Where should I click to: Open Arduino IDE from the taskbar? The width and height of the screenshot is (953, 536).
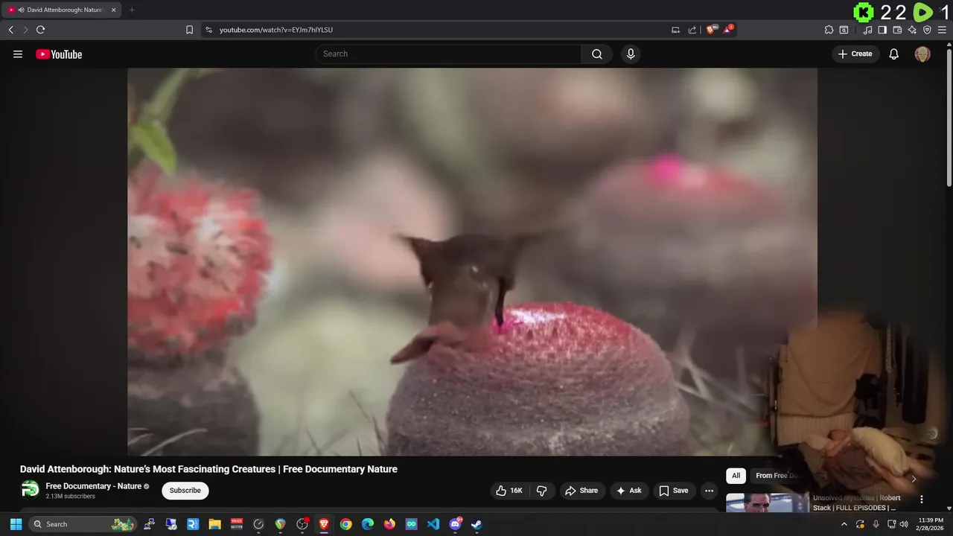coord(411,524)
